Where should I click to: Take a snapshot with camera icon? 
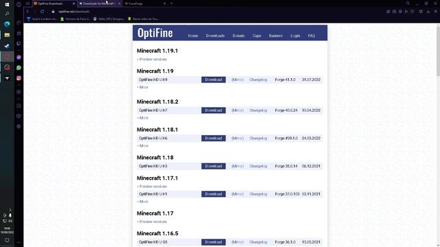394,12
